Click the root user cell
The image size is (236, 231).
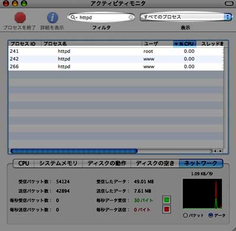148,51
